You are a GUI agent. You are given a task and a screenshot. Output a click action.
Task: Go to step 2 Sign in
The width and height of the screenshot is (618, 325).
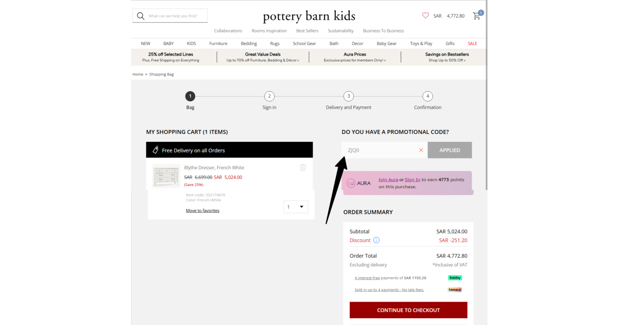[x=269, y=96]
